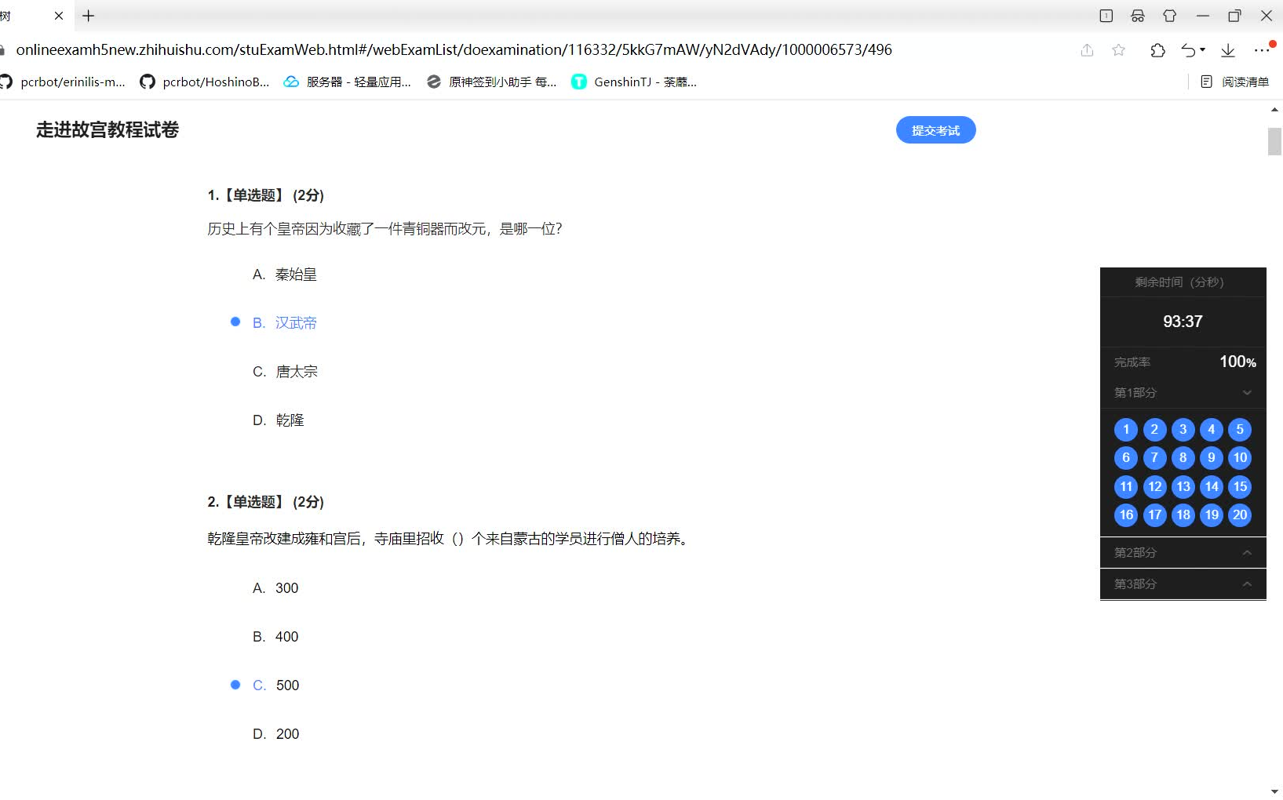
Task: Jump to question 10 bubble
Action: [x=1240, y=458]
